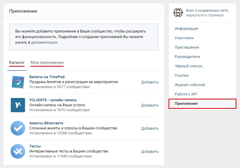Click the Анкеты ВКонтакте checkmark icon
240x168 pixels.
[18, 128]
